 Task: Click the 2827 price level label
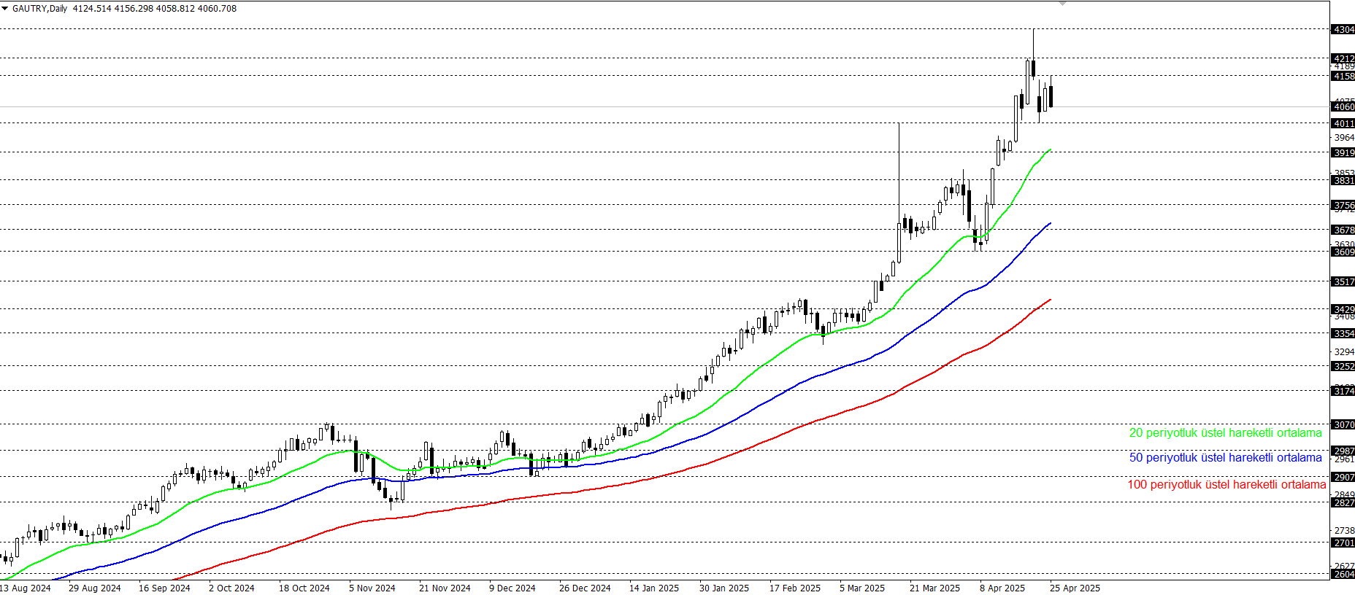point(1343,502)
